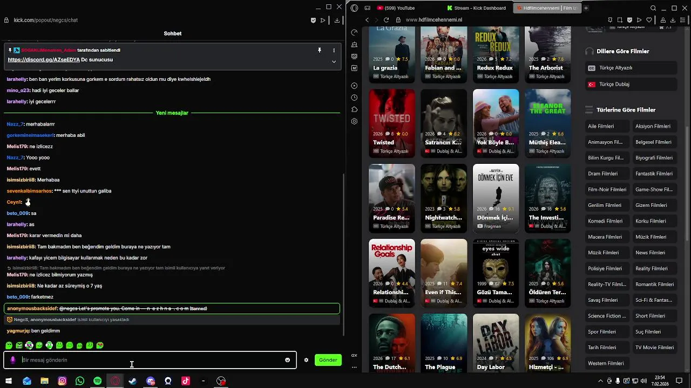Image resolution: width=691 pixels, height=388 pixels.
Task: Click the shield icon in Kick popout address bar
Action: point(313,20)
